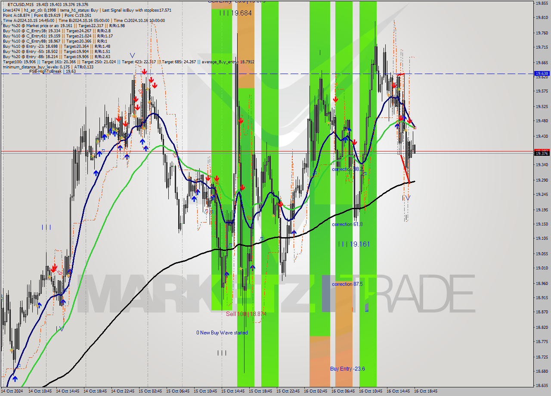Click the '14 Oct 2024' time axis label
Screen dimensions: 551x396
[x=12, y=391]
